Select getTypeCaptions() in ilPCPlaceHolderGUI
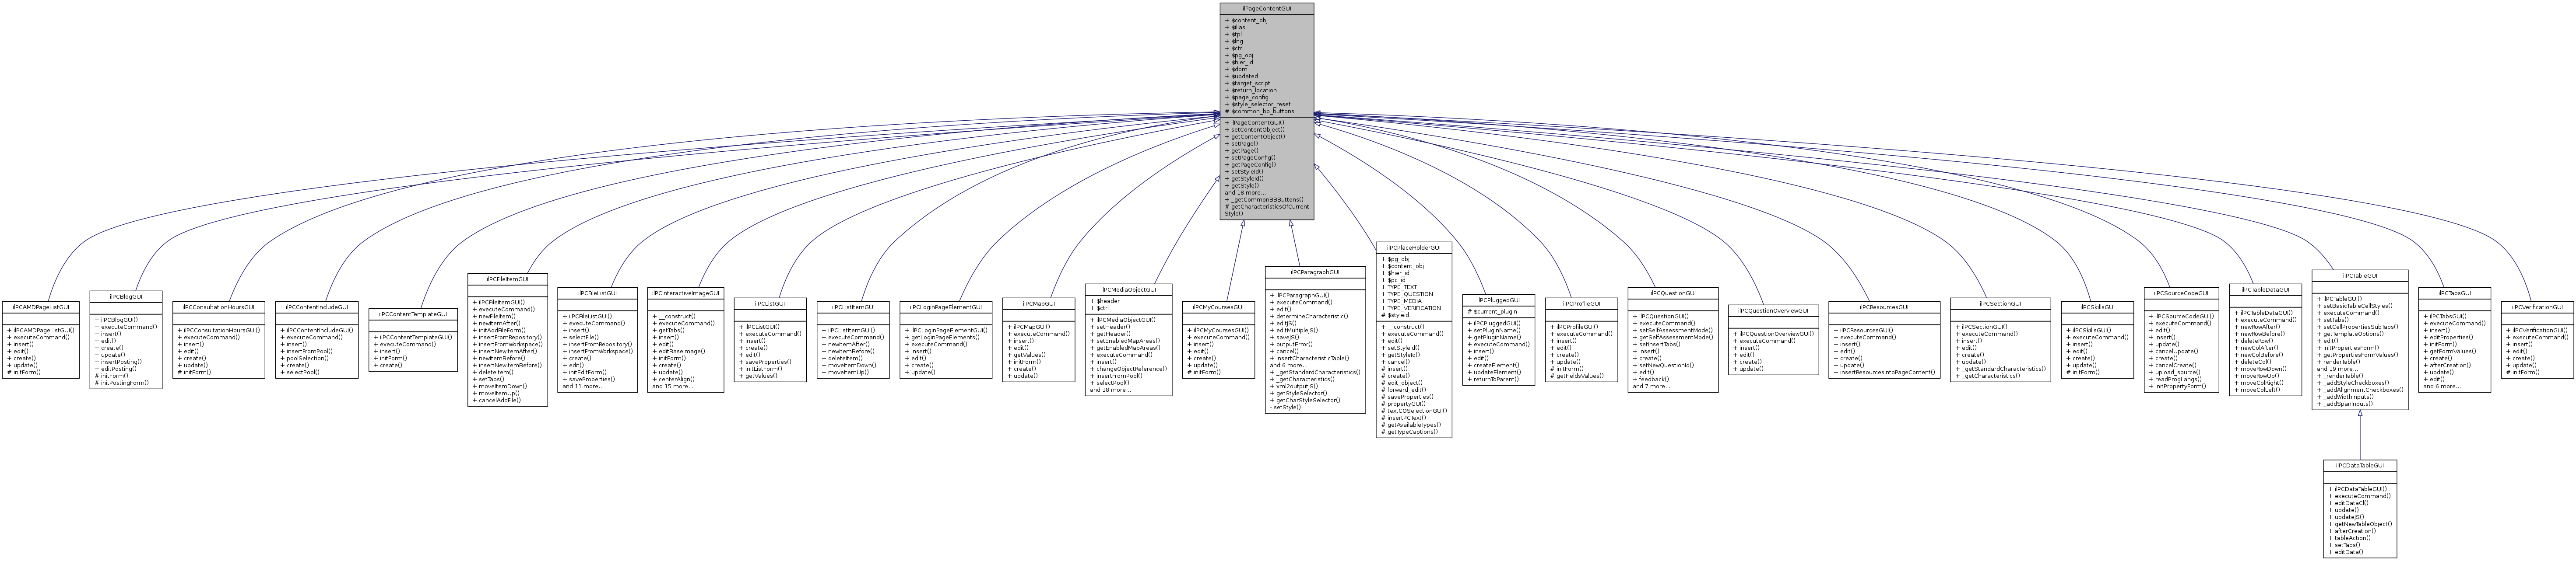This screenshot has height=561, width=2576. [1410, 432]
